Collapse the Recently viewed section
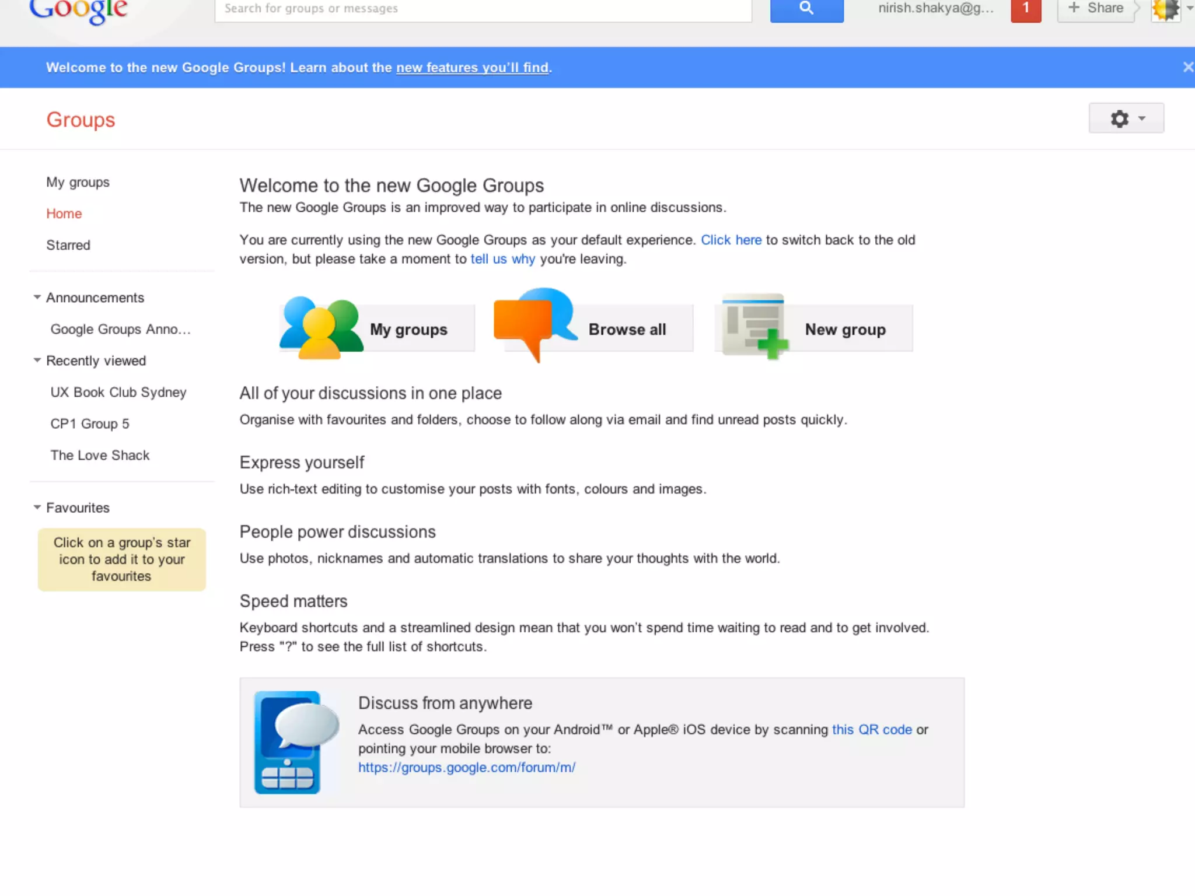 tap(37, 360)
